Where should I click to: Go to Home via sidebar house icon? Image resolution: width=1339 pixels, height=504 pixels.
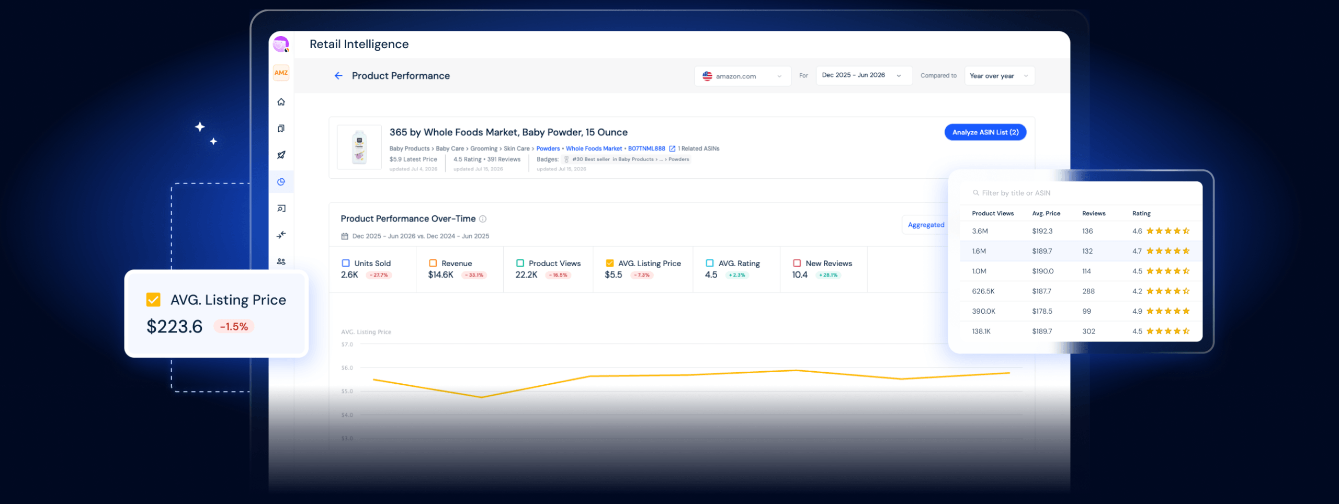(281, 102)
